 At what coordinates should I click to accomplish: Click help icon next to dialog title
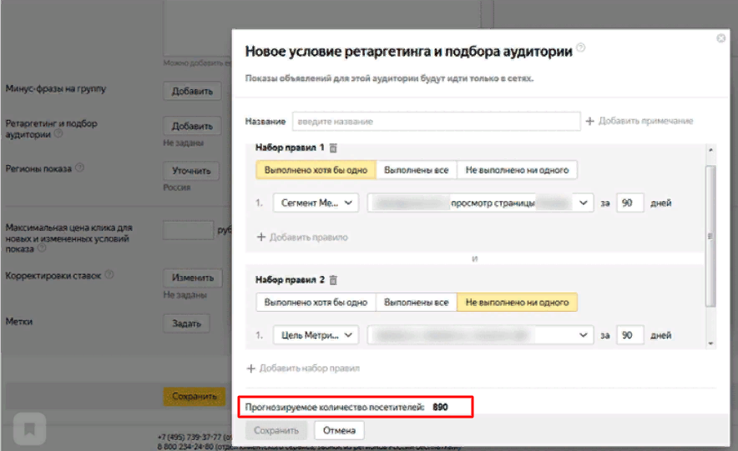click(x=581, y=48)
